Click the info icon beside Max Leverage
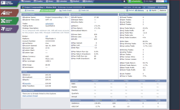The height and width of the screenshot is (110, 180). tap(23, 61)
